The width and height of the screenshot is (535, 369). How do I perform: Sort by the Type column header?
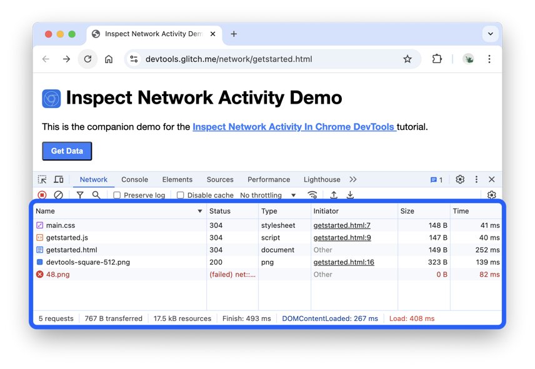pos(284,211)
